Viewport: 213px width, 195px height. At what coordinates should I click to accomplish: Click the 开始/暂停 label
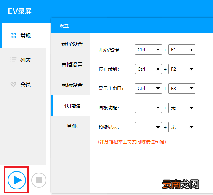109,49
